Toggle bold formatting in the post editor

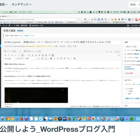(5, 55)
